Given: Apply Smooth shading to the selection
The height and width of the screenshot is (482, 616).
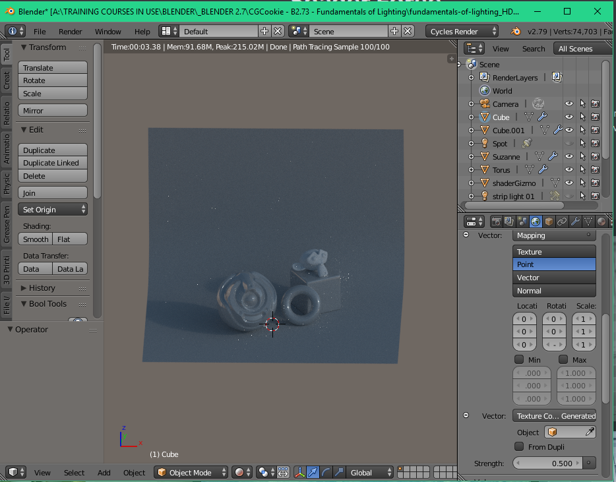Looking at the screenshot, I should click(34, 239).
